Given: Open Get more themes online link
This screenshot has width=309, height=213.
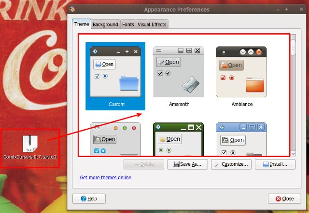Looking at the screenshot, I should coord(105,178).
